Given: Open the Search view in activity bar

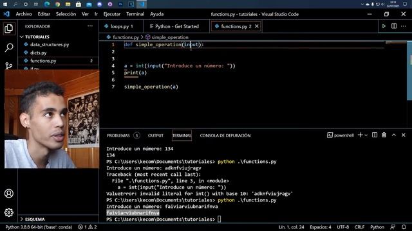Looking at the screenshot, I should tap(9, 47).
